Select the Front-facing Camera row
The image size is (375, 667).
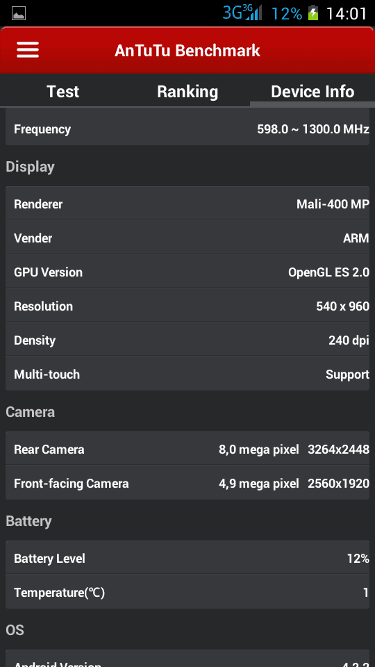tap(187, 483)
